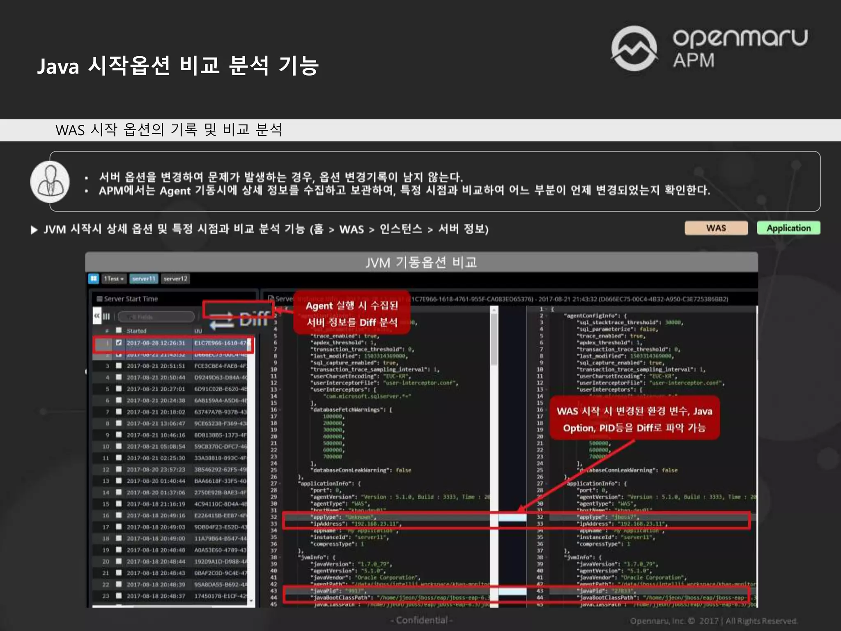Click the "javaVersion": "1.7.0_79" line in the left pane
841x631 pixels.
[x=352, y=564]
